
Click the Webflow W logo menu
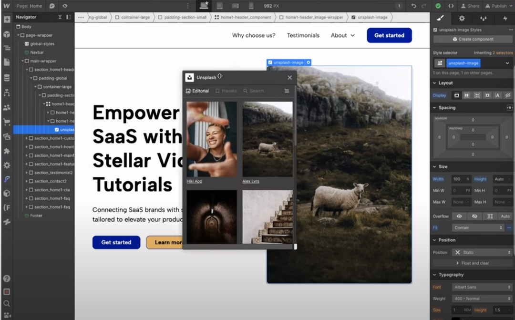7,6
